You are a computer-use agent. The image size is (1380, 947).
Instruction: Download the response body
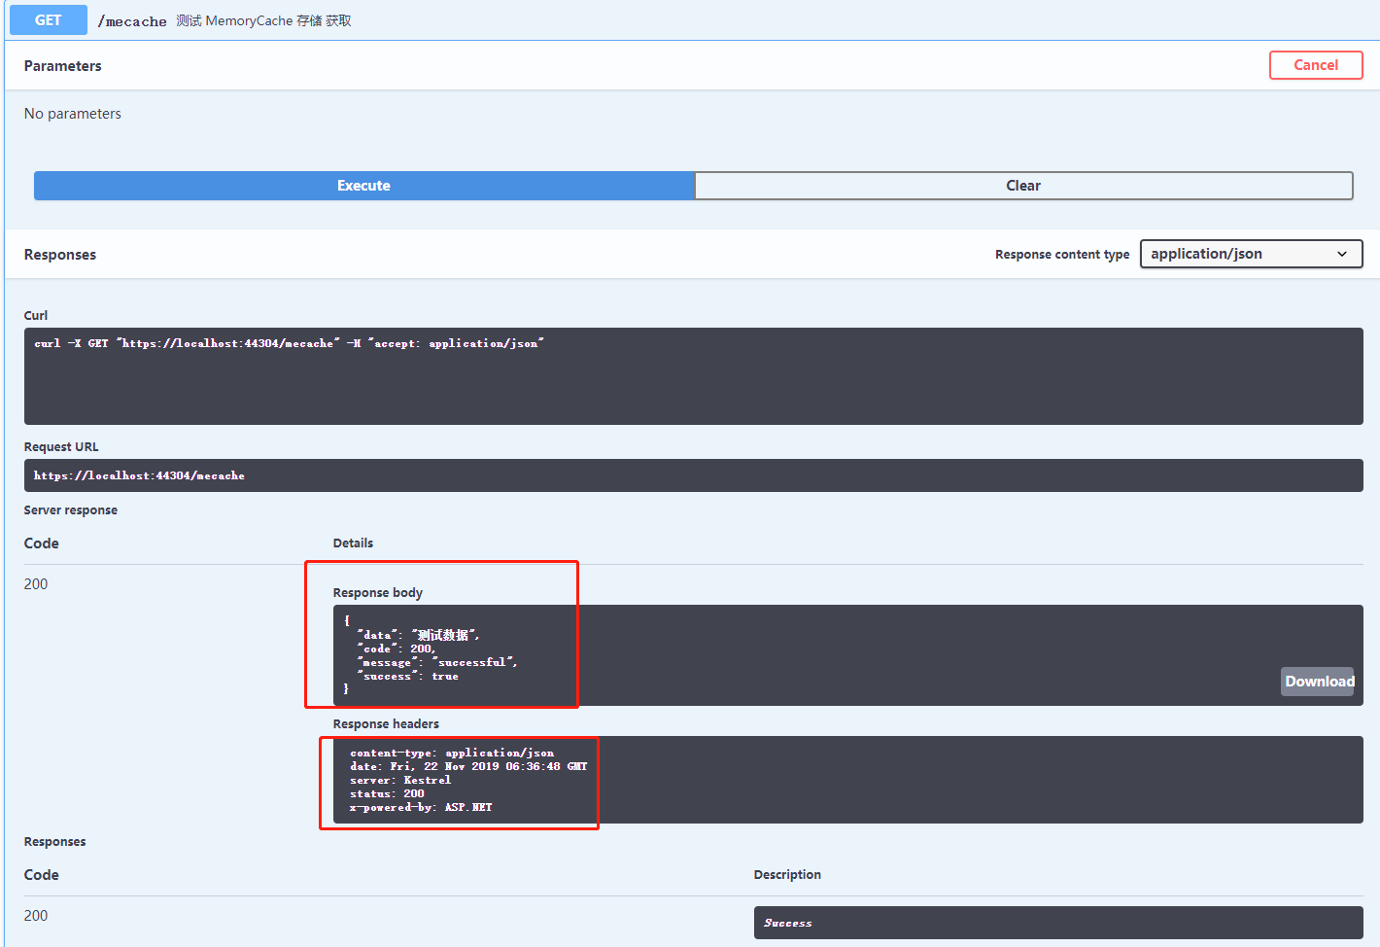(x=1318, y=682)
